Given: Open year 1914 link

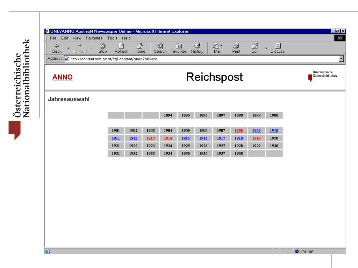Looking at the screenshot, I should tap(168, 138).
